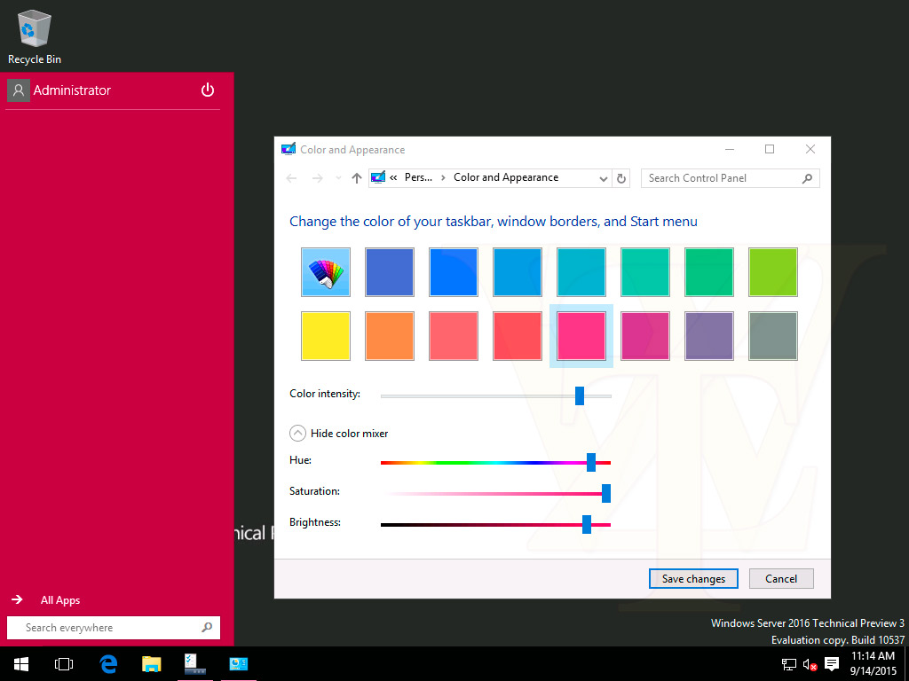Refresh the Control Panel address bar
This screenshot has width=909, height=681.
(x=621, y=178)
